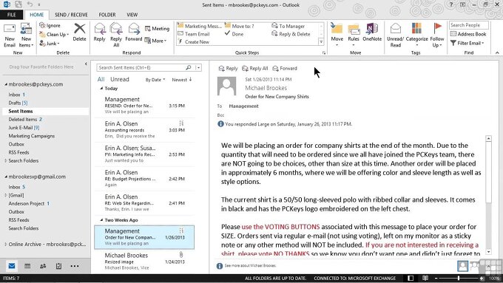The width and height of the screenshot is (503, 283).
Task: Click the You responded Large info bar
Action: coord(285,124)
